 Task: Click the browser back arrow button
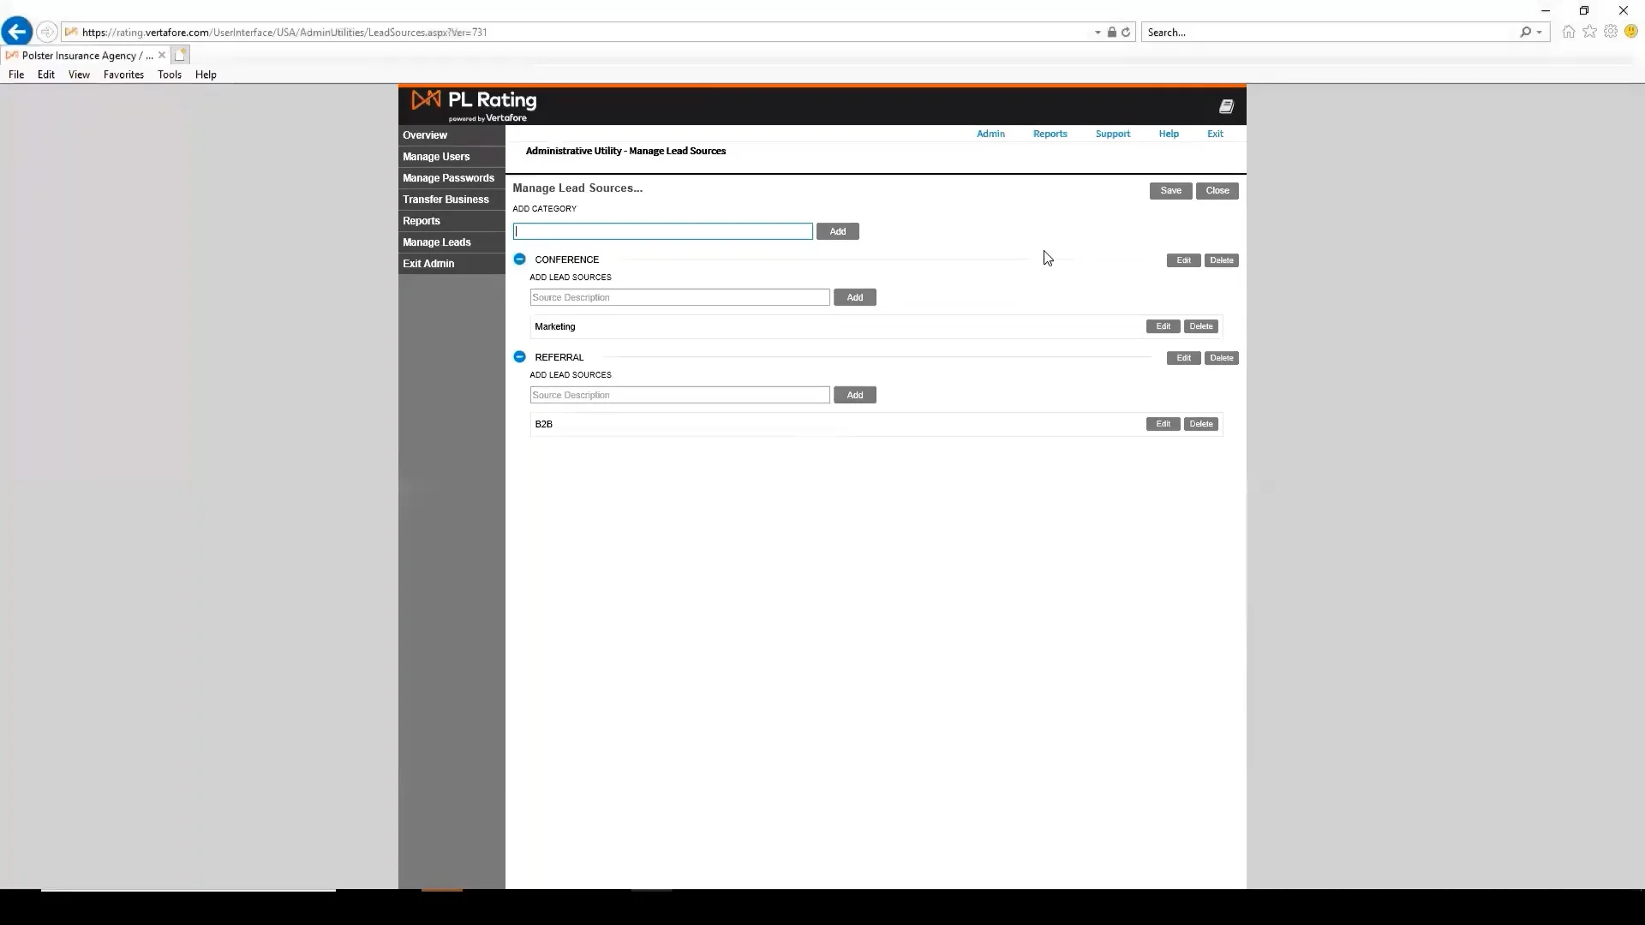coord(16,32)
